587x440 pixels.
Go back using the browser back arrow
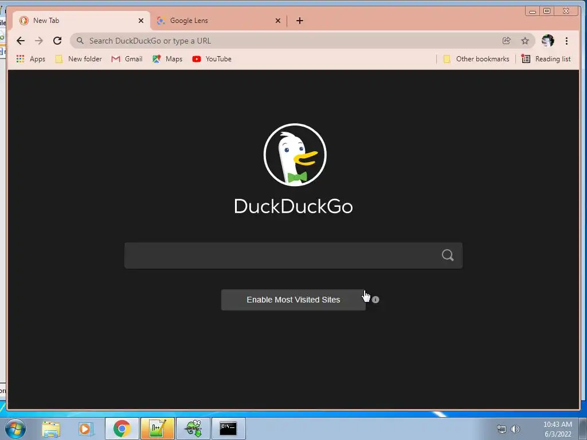(21, 41)
